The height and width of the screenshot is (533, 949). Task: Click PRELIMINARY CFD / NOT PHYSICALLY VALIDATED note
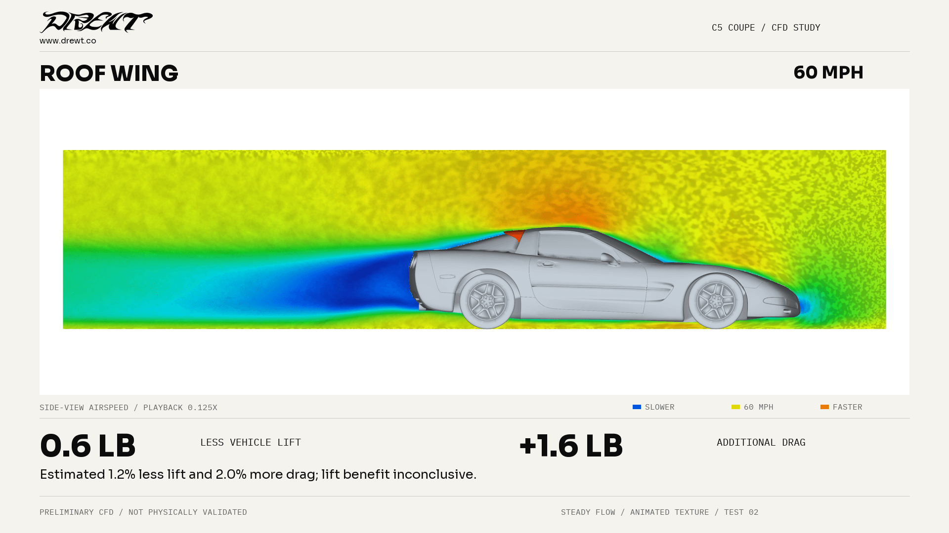pyautogui.click(x=143, y=512)
